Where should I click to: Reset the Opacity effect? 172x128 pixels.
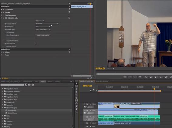[x=69, y=12]
